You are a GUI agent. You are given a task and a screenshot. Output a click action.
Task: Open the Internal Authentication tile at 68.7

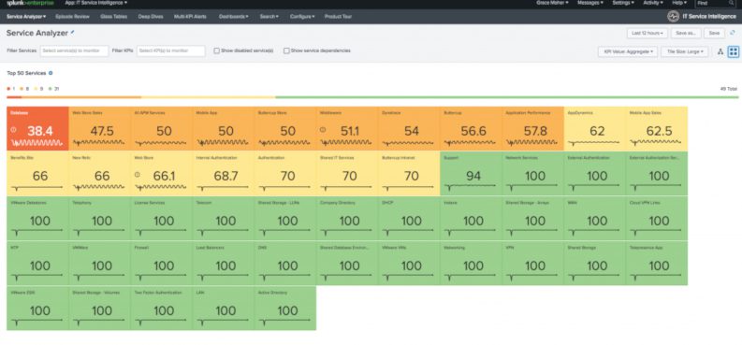point(223,174)
